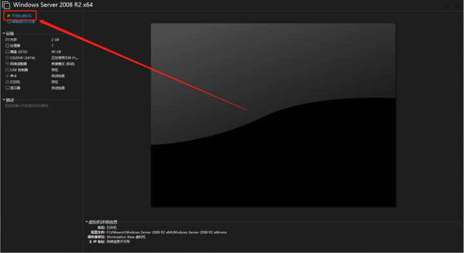Click the processor (处理器) device icon

(x=7, y=46)
